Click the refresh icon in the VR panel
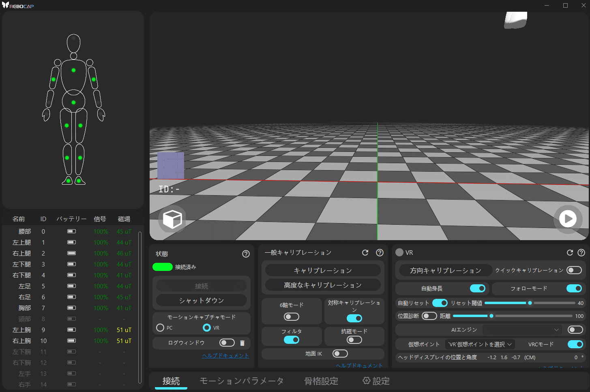The width and height of the screenshot is (590, 392). [x=570, y=252]
